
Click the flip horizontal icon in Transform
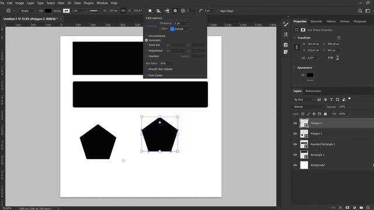coord(330,58)
